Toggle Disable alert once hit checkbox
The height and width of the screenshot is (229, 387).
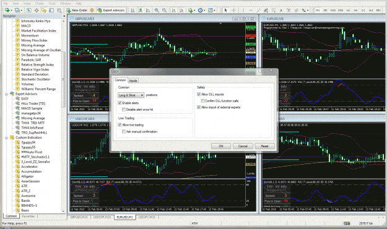click(124, 110)
